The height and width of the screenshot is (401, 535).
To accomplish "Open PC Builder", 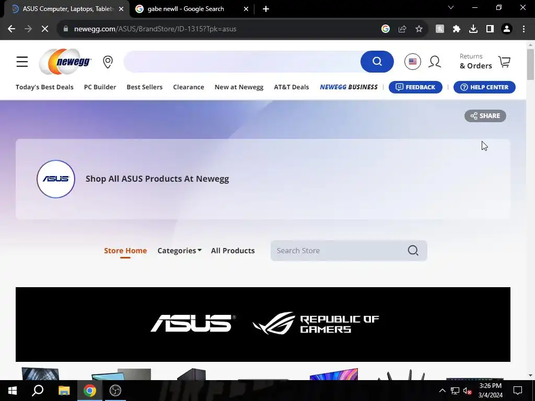I will 100,87.
